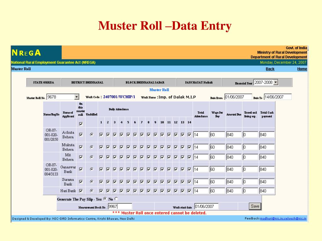322x241 pixels.
Task: Click the BLOCK:DHENKANAL SADAR header cell
Action: click(x=145, y=83)
